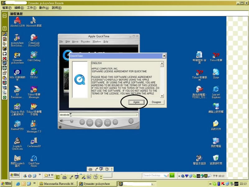Open the Yahoo!奇摩電子信箱 desktop shortcut
The width and height of the screenshot is (249, 187).
(x=34, y=109)
